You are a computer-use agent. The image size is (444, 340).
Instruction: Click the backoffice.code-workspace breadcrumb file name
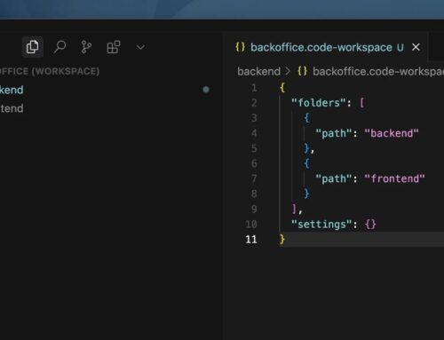click(x=378, y=71)
